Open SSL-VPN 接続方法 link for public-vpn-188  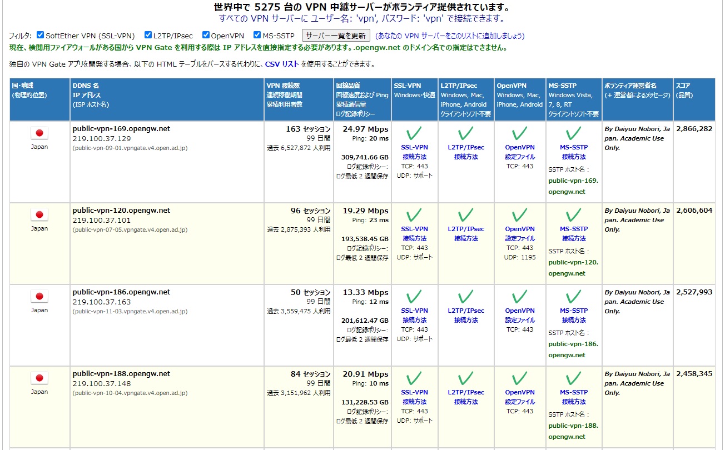tap(414, 397)
